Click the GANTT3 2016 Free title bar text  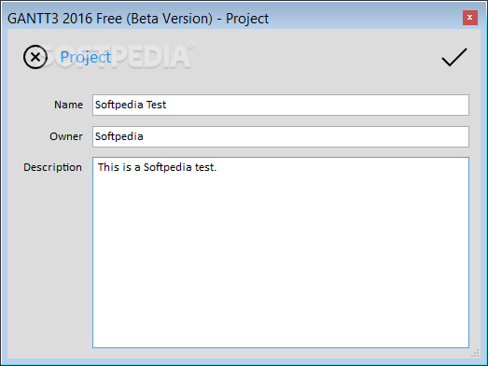138,19
